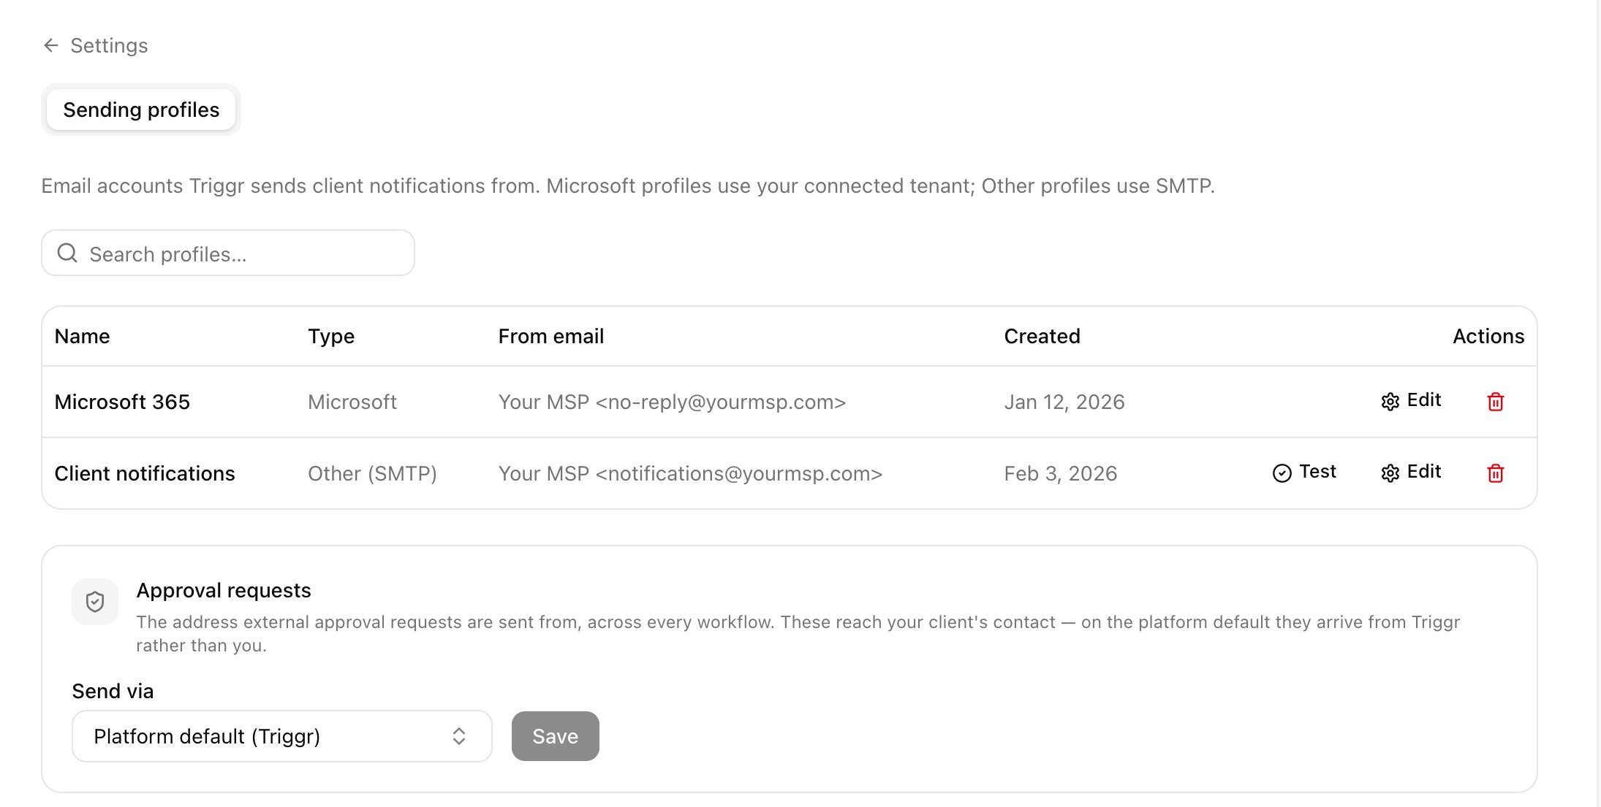Click the no-reply@yourmsp.com from email cell
The image size is (1601, 807).
(x=672, y=402)
